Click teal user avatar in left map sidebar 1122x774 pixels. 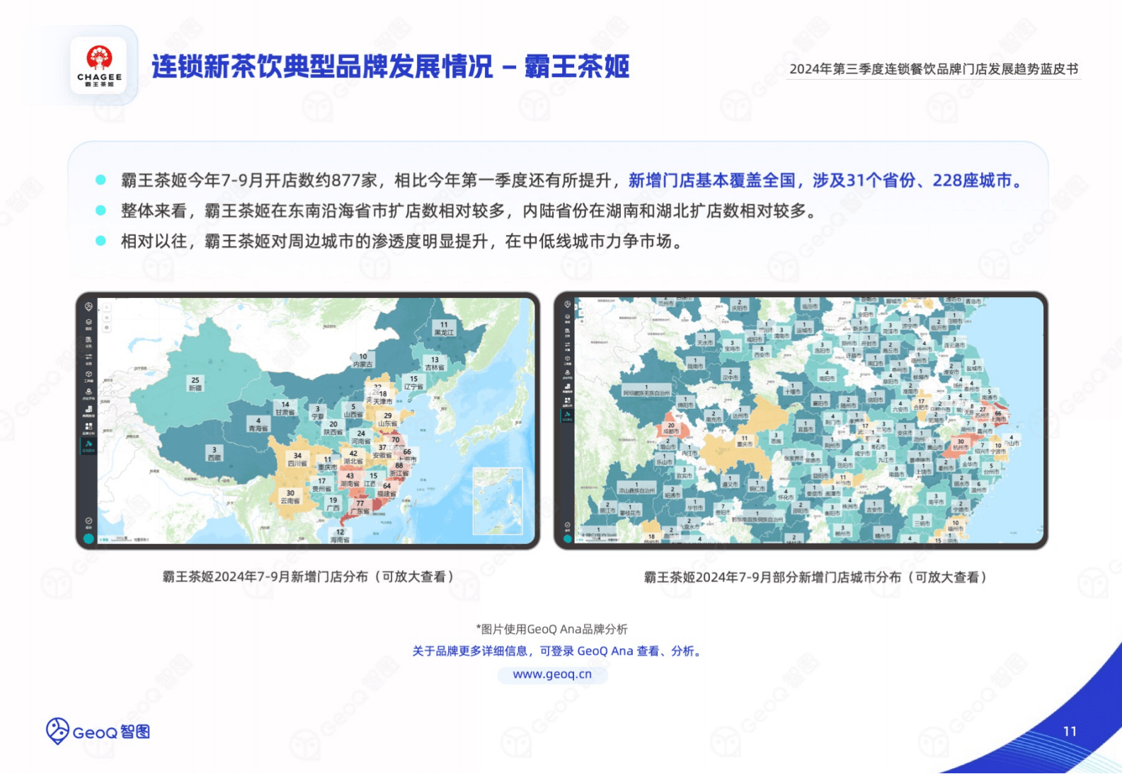[x=88, y=538]
